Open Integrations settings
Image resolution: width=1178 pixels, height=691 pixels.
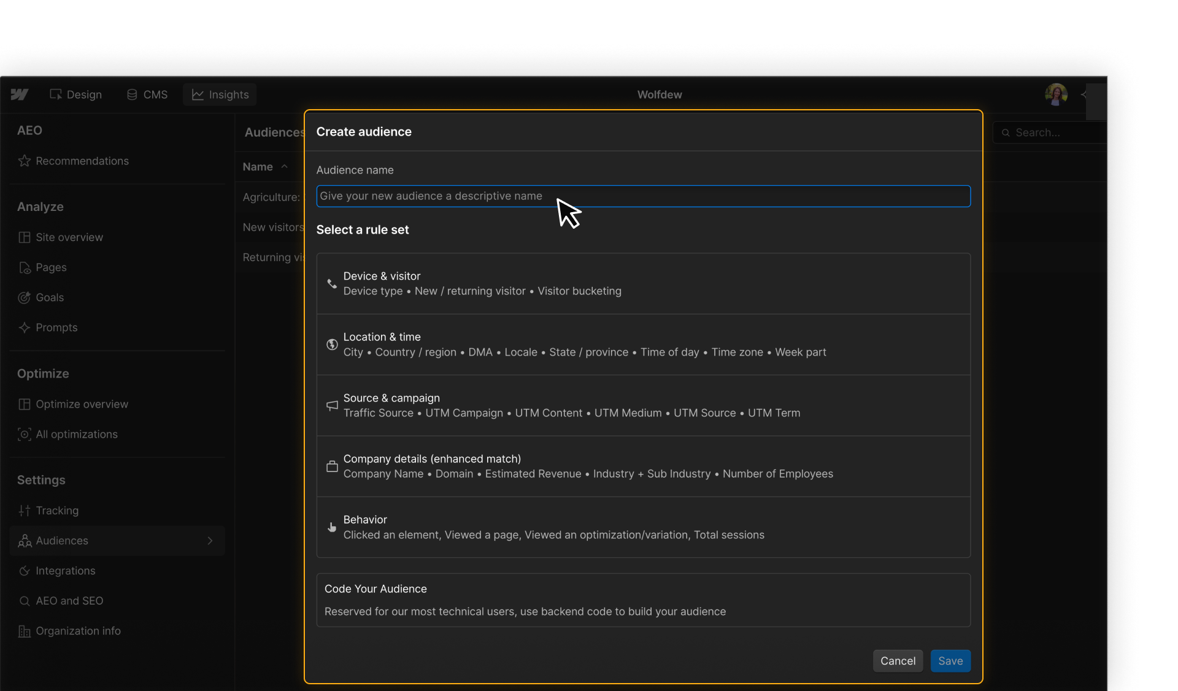[x=117, y=571]
